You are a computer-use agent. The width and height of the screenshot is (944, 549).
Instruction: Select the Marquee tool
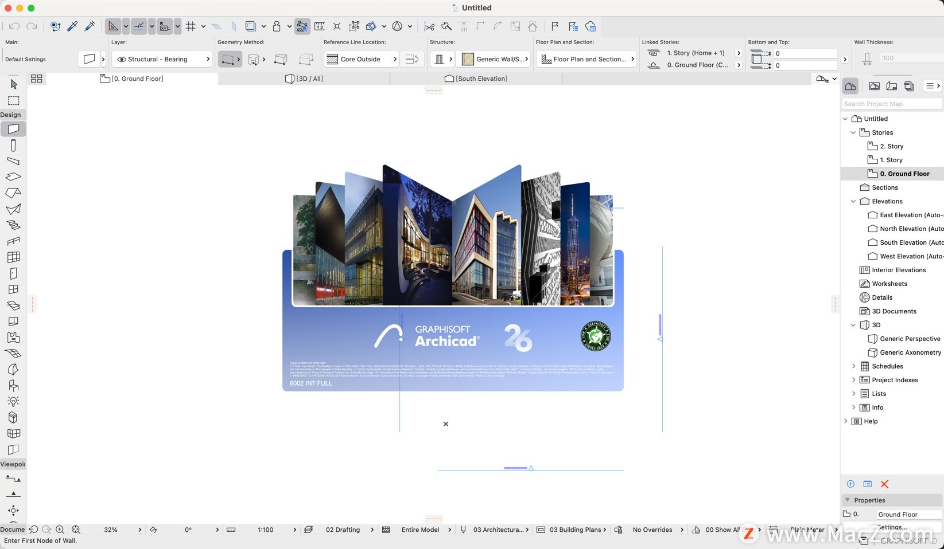pyautogui.click(x=14, y=101)
